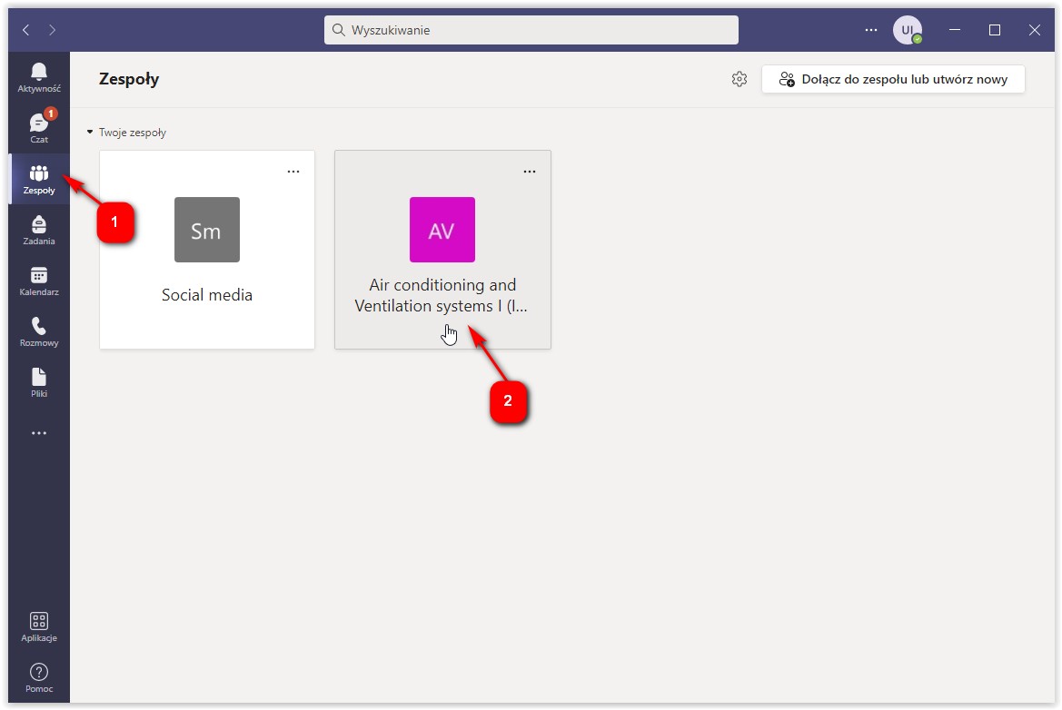Maximize the Teams window

click(994, 30)
